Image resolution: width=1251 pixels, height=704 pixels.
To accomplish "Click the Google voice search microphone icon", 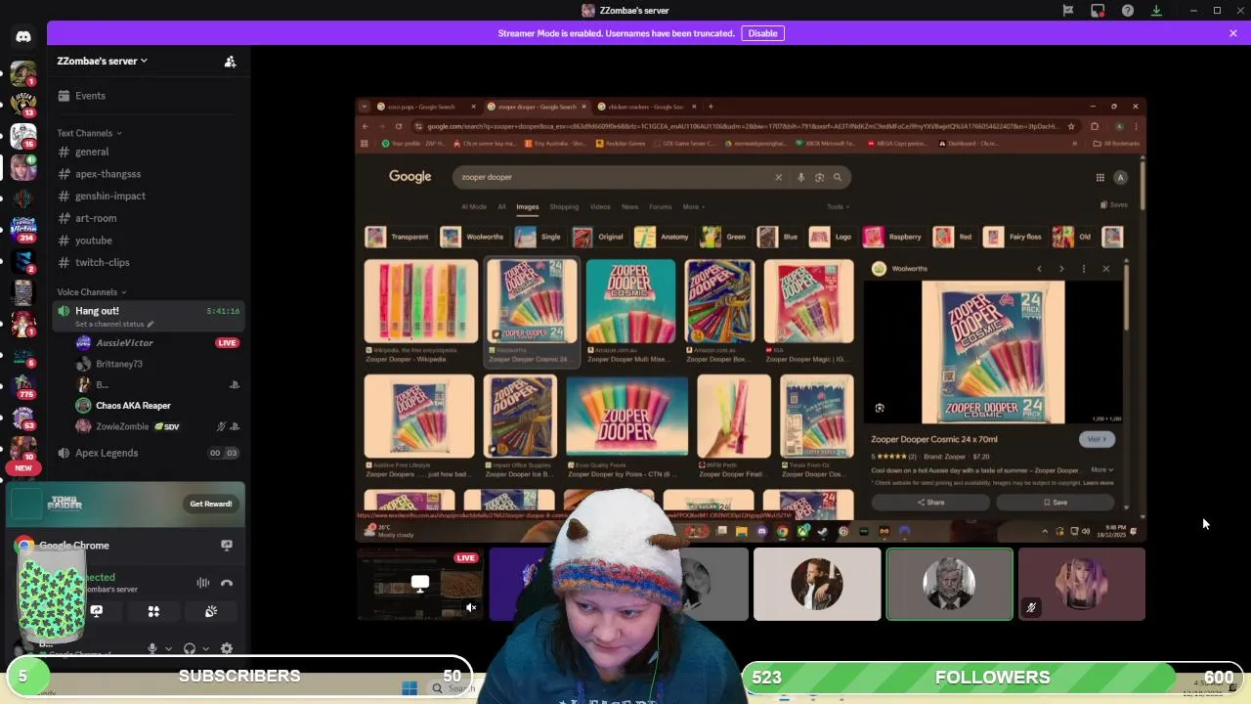I will click(x=800, y=177).
